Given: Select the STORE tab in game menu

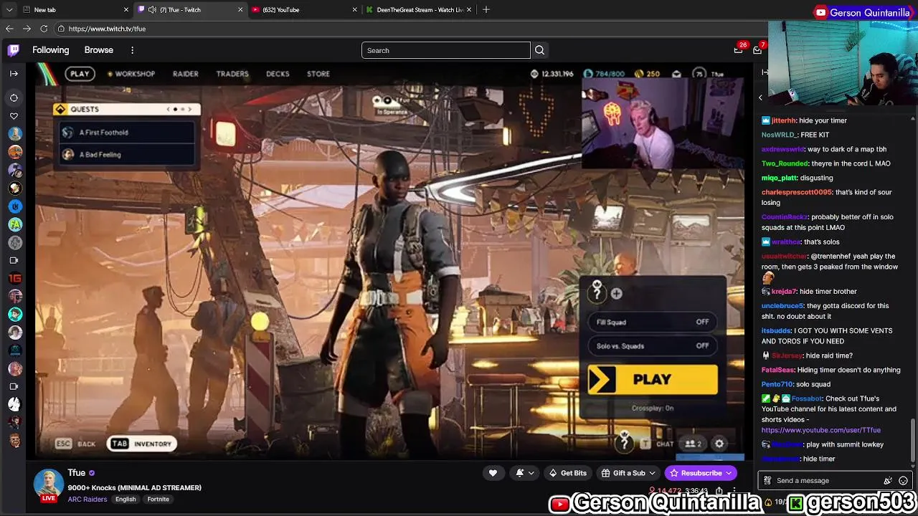Looking at the screenshot, I should coord(318,74).
